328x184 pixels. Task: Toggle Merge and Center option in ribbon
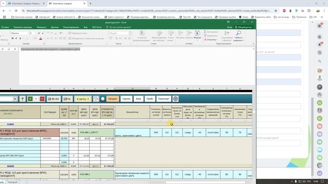pos(86,38)
